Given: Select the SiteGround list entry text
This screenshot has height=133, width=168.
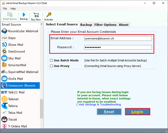Looking at the screenshot, I should click(16, 51).
